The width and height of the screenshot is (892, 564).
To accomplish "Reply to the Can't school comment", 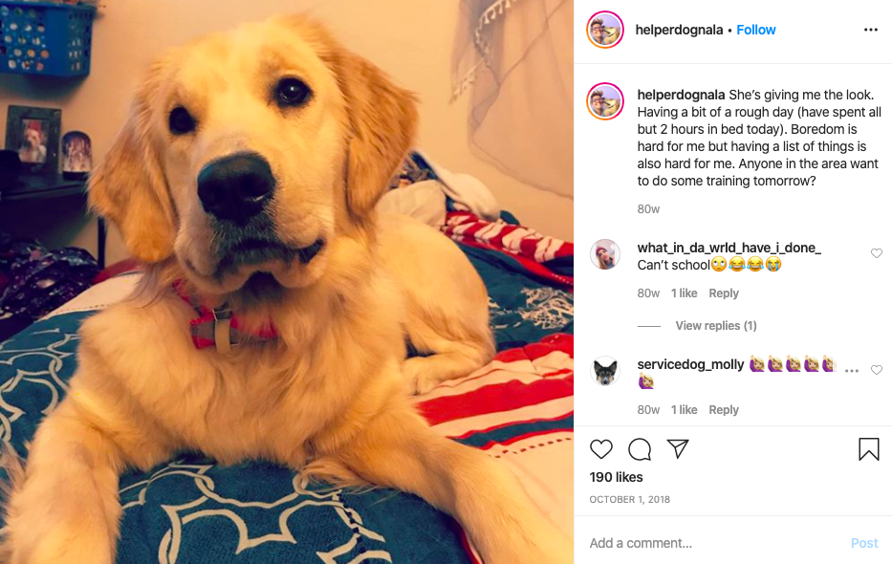I will 723,293.
